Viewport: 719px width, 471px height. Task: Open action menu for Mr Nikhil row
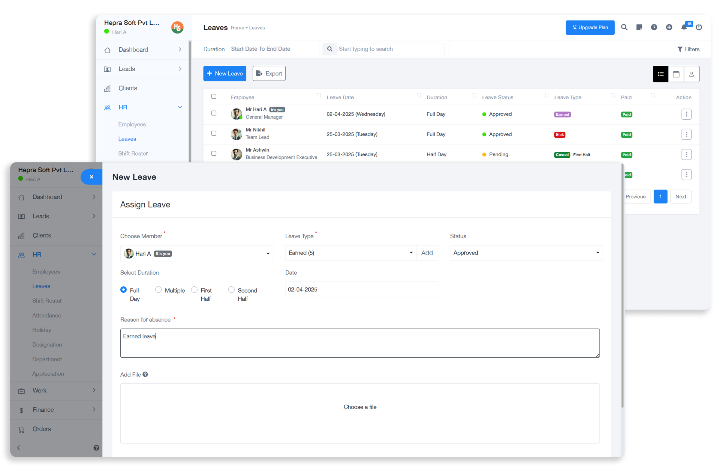pyautogui.click(x=686, y=134)
